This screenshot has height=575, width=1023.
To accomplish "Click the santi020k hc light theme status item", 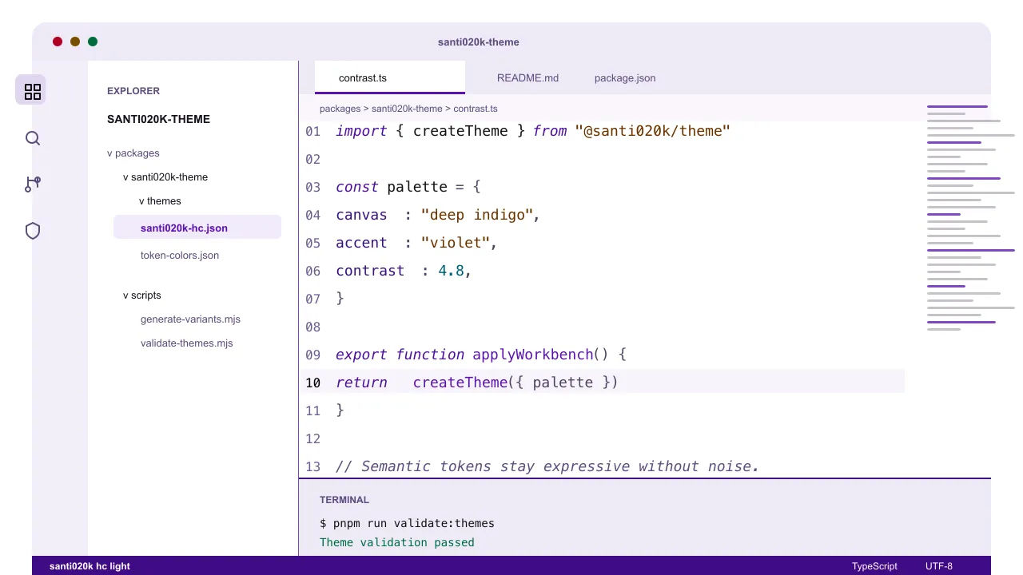I will 90,566.
